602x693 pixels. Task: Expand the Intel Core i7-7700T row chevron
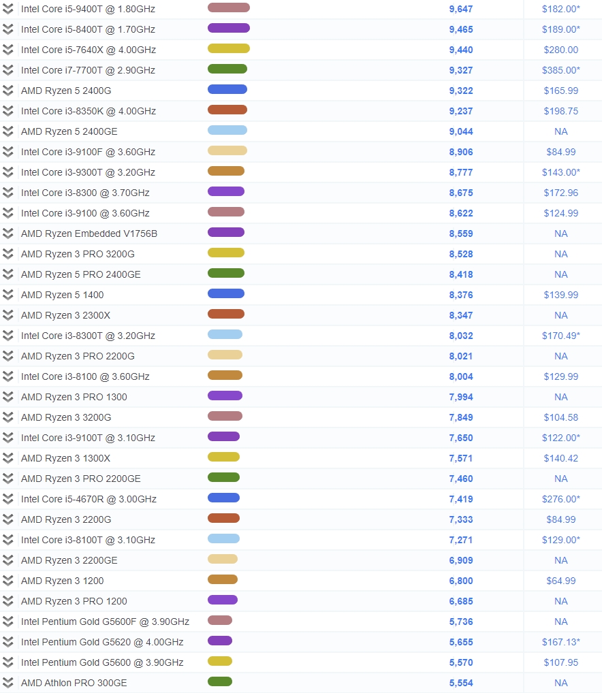pyautogui.click(x=8, y=70)
